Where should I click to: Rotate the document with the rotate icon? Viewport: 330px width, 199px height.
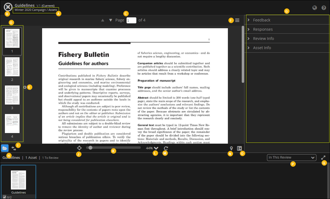(166, 148)
